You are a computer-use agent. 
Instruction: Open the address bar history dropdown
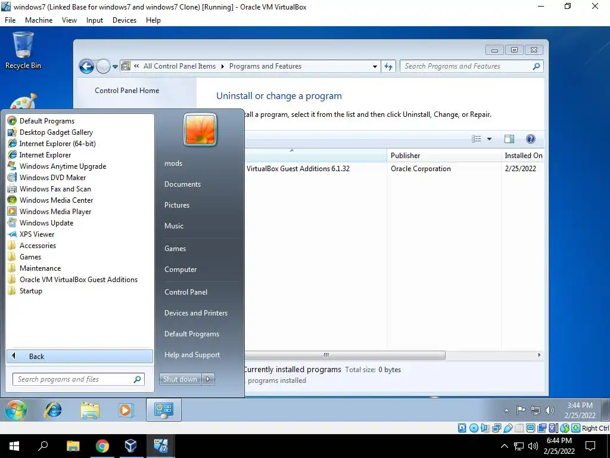coord(375,67)
